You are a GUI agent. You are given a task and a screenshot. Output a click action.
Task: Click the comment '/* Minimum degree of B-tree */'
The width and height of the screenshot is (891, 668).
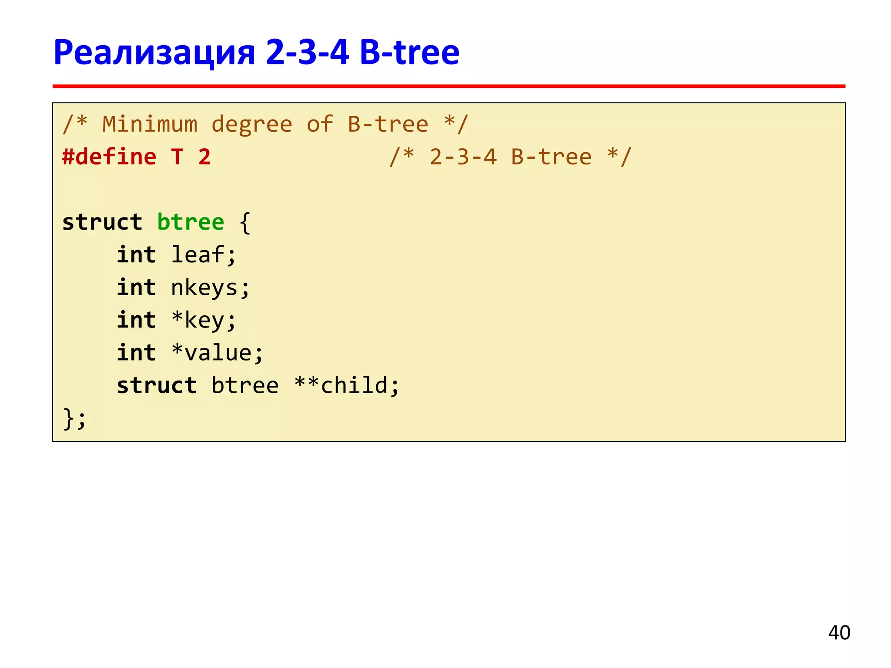click(265, 124)
